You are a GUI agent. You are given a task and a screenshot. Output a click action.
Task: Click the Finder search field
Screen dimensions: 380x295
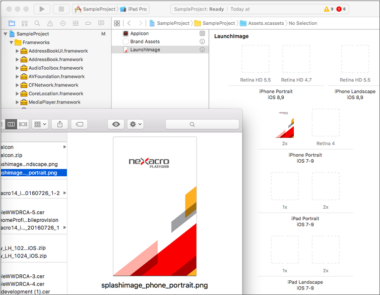(202, 124)
